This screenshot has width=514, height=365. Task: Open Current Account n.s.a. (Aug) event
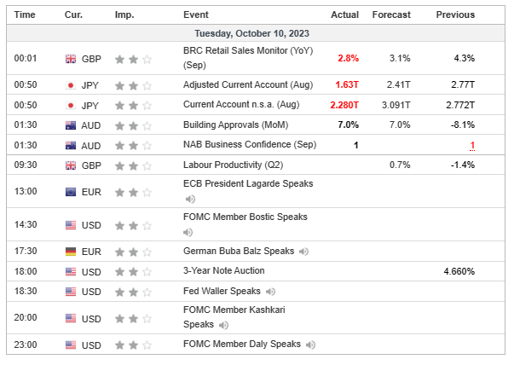click(240, 105)
